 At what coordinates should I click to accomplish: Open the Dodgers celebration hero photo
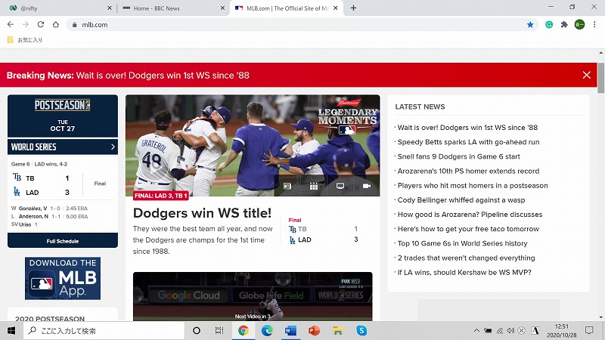[x=253, y=145]
